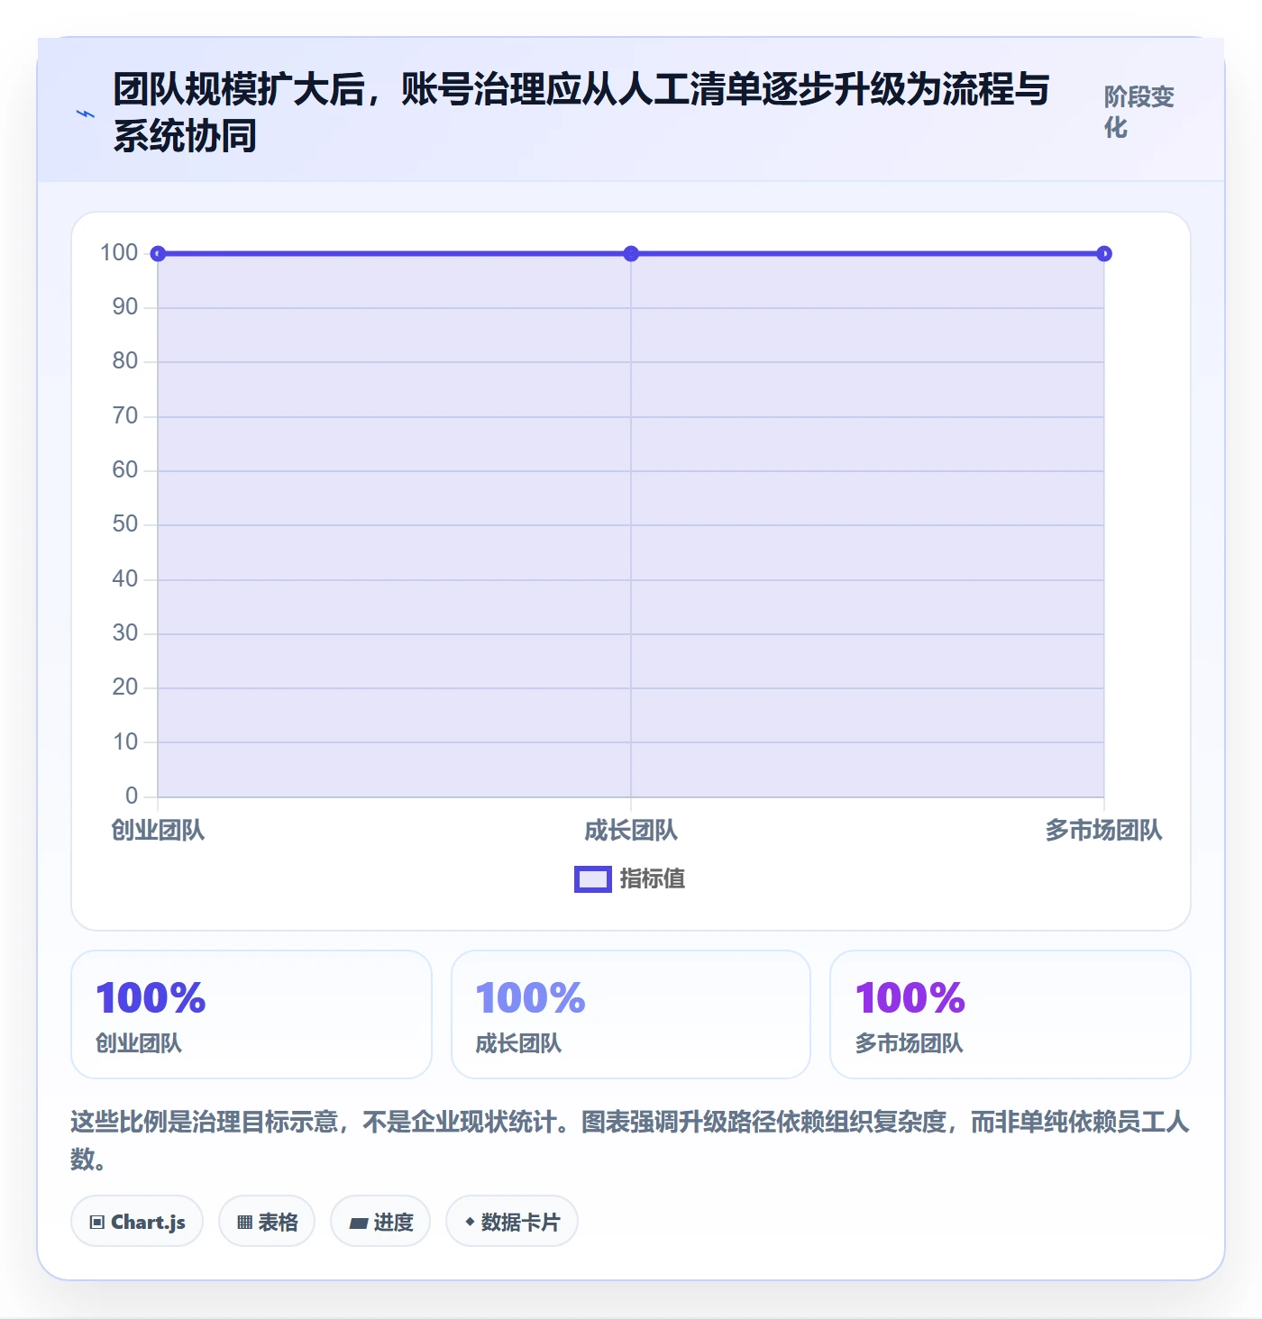Click the y-axis value 10

tap(125, 742)
